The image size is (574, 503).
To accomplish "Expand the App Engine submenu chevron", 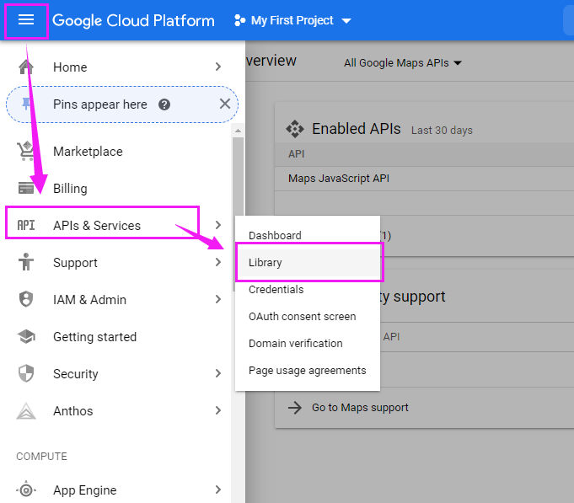I will tap(218, 490).
